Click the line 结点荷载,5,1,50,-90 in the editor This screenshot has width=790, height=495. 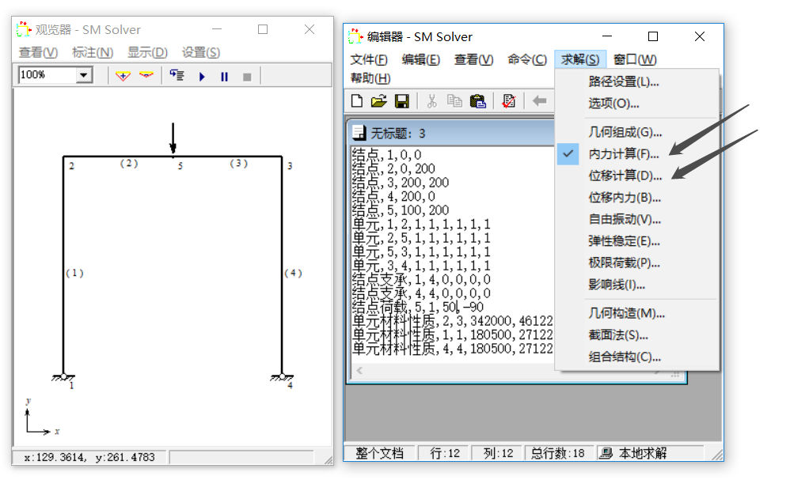point(418,307)
